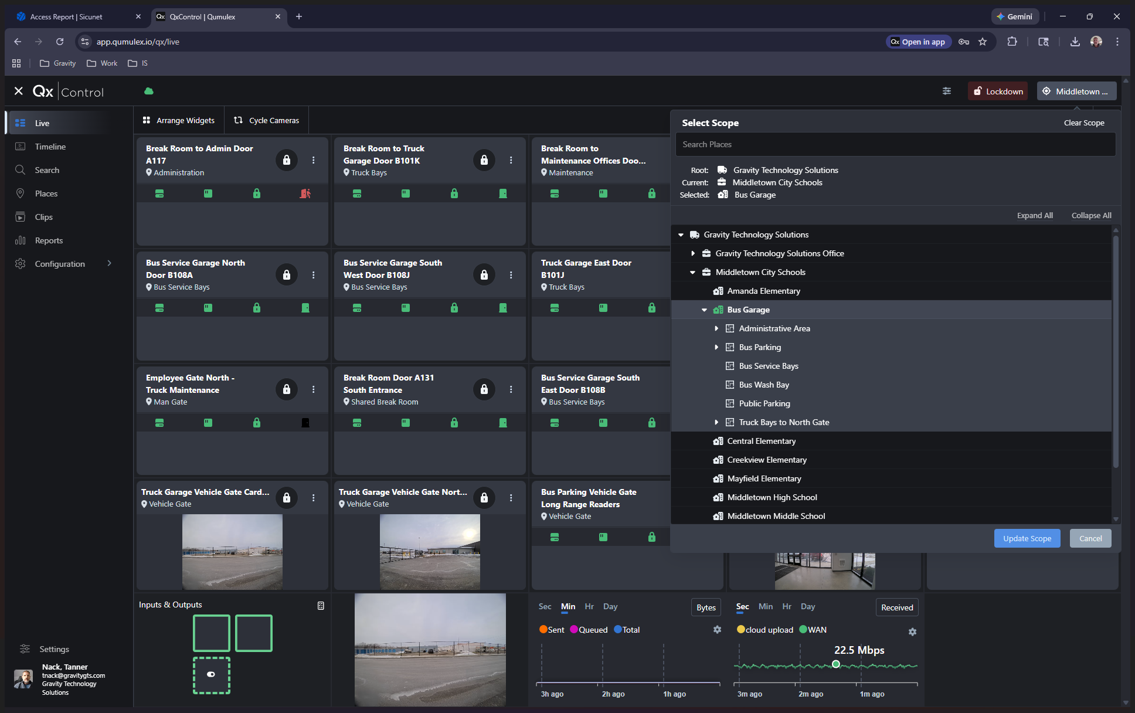Switch message chart to Hr tab

pyautogui.click(x=589, y=606)
